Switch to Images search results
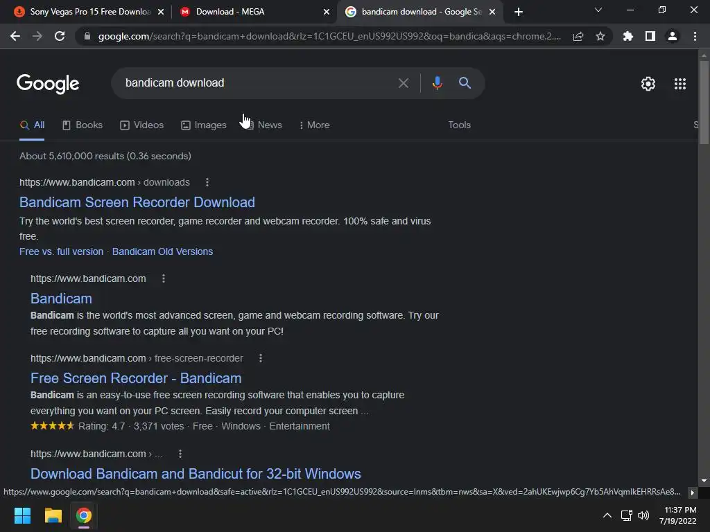Viewport: 710px width, 532px height. point(203,125)
